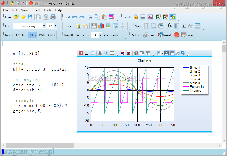The width and height of the screenshot is (227, 156).
Task: Click the superscript X² input icon
Action: [17, 35]
